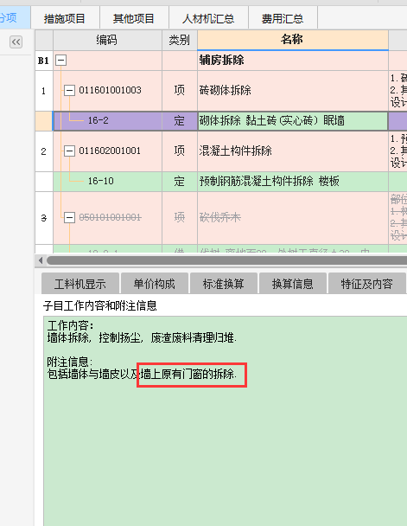
Task: Click the struck-through 砍伐乔木 cell
Action: point(292,218)
